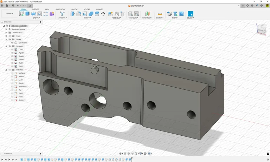The image size is (270, 162).
Task: Select the Fillet tool icon
Action: click(x=79, y=14)
